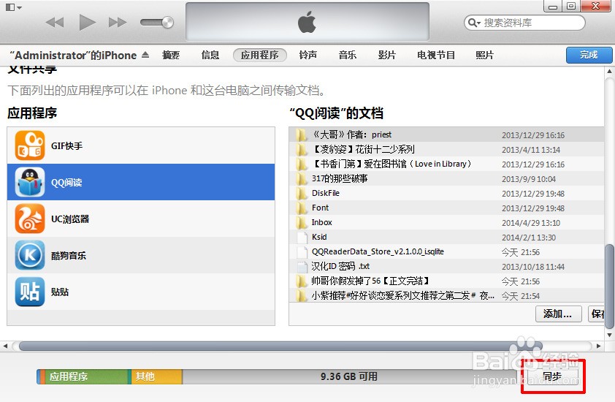
Task: Adjust the volume slider knob
Action: point(168,22)
